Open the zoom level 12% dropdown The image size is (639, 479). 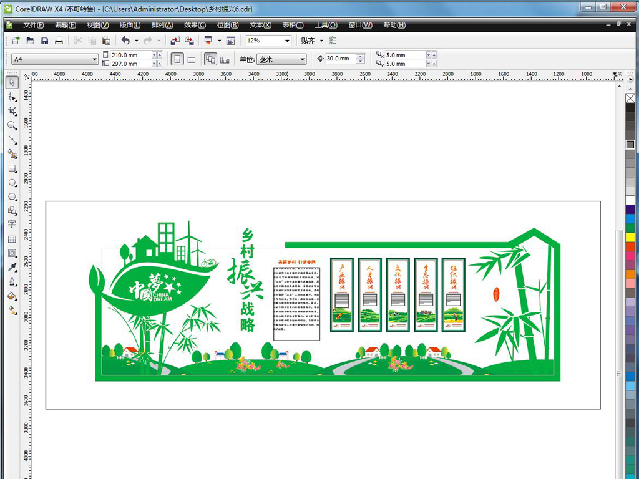pos(287,41)
